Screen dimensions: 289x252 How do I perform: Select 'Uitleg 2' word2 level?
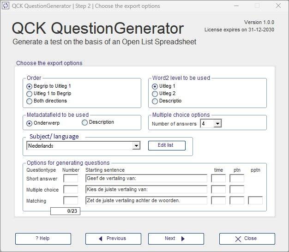click(x=155, y=94)
